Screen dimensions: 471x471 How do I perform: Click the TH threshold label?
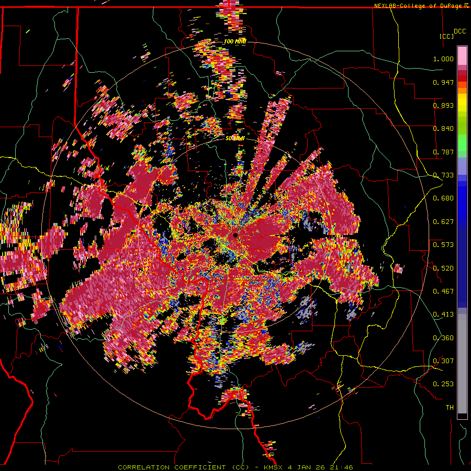(450, 408)
